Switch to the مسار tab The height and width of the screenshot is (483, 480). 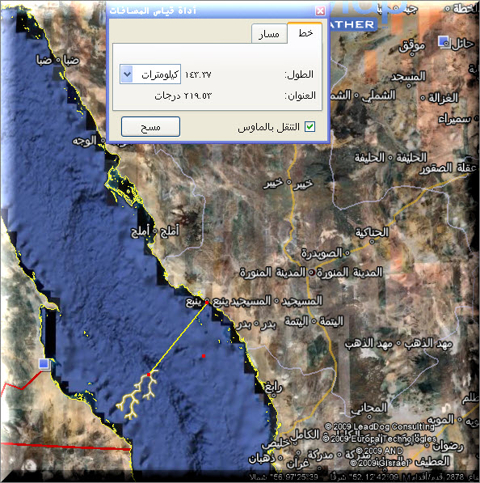pos(269,34)
